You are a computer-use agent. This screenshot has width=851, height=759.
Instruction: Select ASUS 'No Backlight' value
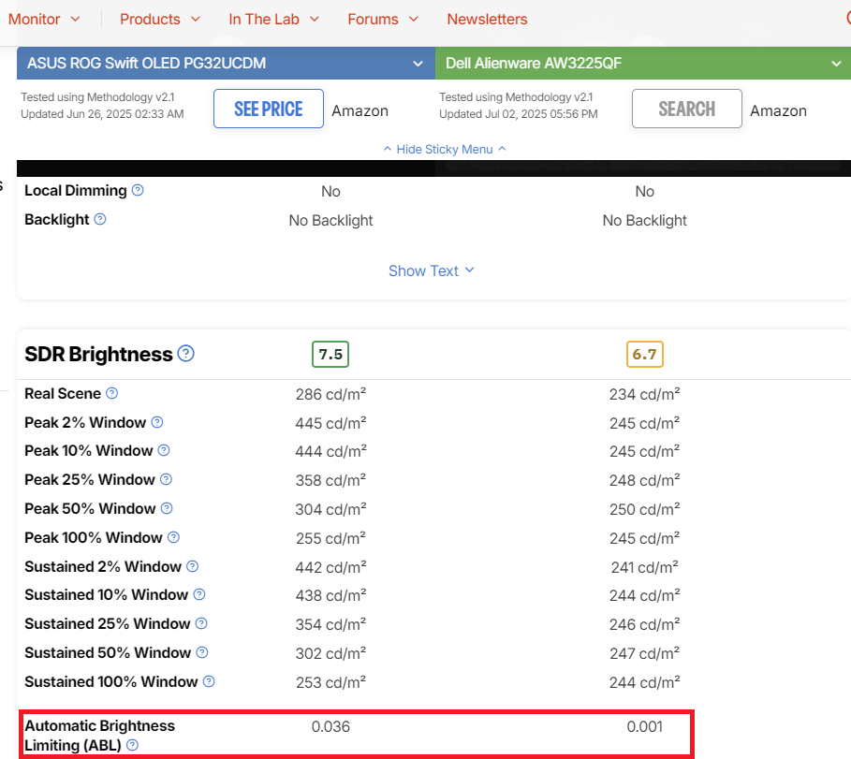point(330,220)
